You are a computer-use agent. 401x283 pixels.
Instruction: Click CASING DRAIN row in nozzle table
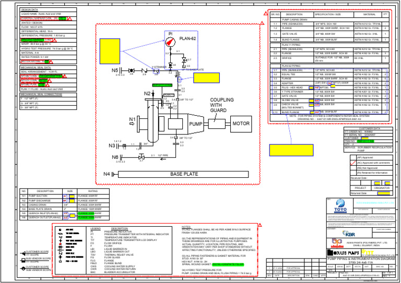pos(65,205)
